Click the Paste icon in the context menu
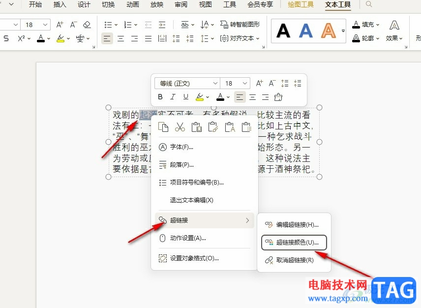421x308 pixels. [x=197, y=127]
